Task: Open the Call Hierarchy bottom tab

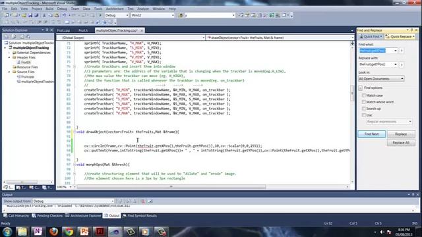Action: click(x=16, y=216)
